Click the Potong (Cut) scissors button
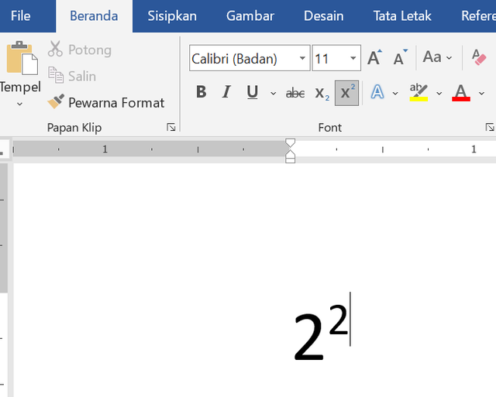The height and width of the screenshot is (397, 496). tap(80, 50)
